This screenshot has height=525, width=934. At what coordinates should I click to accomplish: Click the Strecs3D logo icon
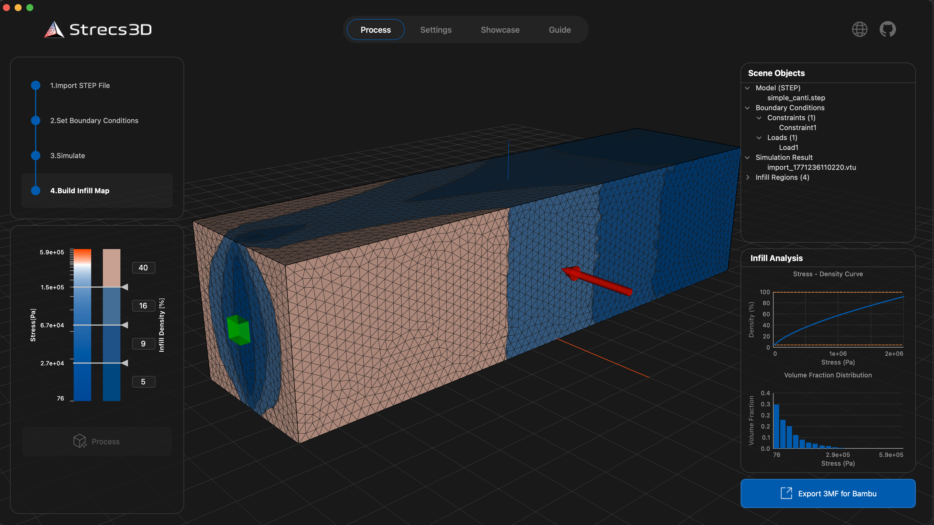[x=54, y=30]
